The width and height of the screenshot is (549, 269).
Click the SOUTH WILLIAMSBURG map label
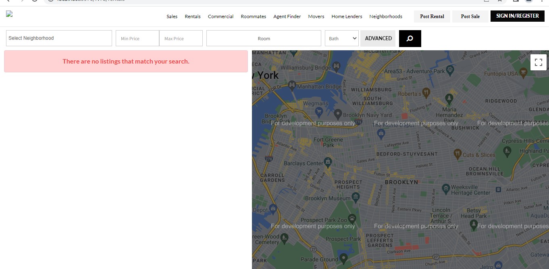coord(372,101)
